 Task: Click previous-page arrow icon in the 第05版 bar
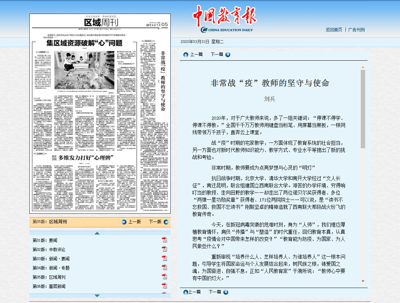(x=124, y=222)
